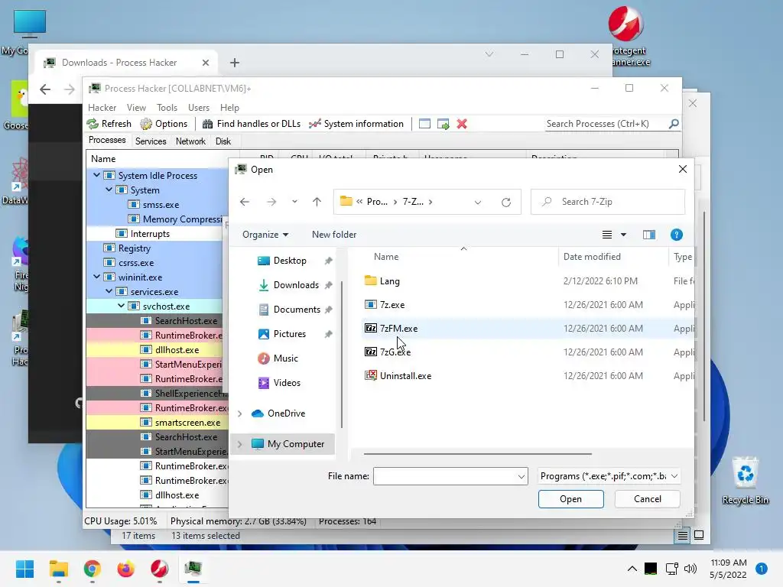The height and width of the screenshot is (587, 783).
Task: Toggle the preview pane icon
Action: [x=649, y=235]
